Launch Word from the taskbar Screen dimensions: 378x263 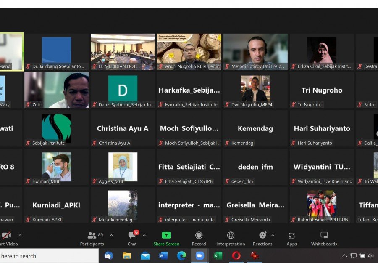(x=163, y=256)
